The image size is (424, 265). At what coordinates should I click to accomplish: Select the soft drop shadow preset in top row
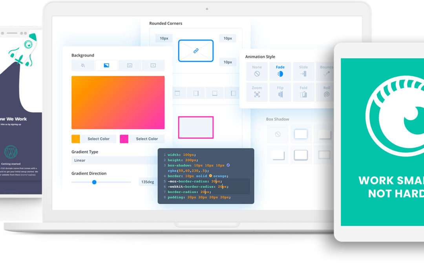(x=324, y=134)
